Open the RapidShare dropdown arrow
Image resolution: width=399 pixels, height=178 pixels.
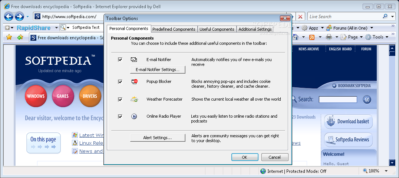point(56,28)
